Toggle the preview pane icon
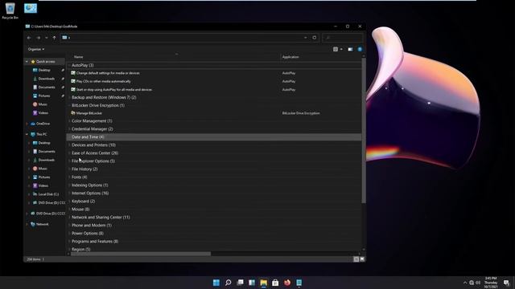The width and height of the screenshot is (515, 289). click(x=350, y=49)
